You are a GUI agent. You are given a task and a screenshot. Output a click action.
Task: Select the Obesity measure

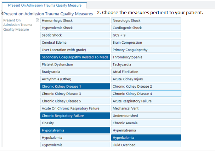(x=75, y=123)
